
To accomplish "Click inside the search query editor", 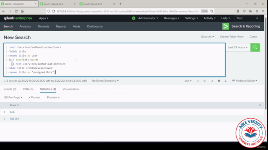I will [x=114, y=60].
